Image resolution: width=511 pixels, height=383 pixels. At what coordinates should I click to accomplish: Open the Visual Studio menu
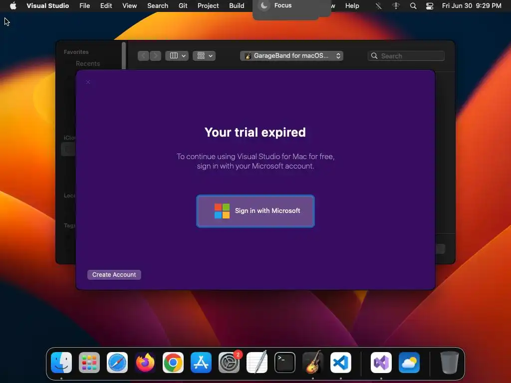[x=47, y=5]
